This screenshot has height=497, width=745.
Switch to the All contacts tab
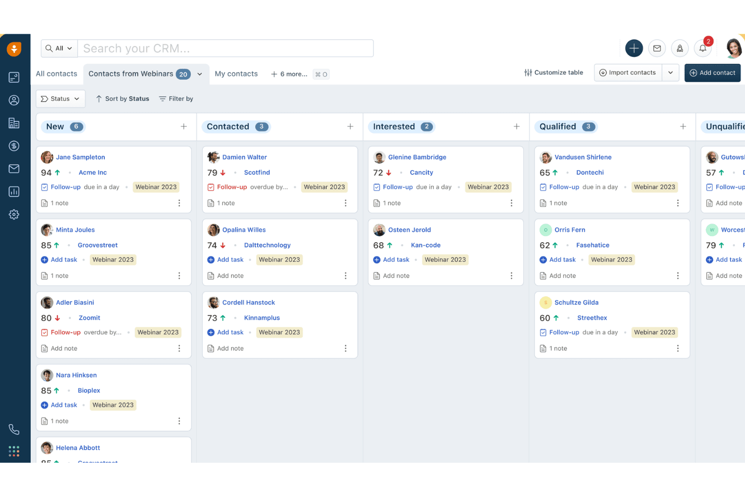pos(56,74)
